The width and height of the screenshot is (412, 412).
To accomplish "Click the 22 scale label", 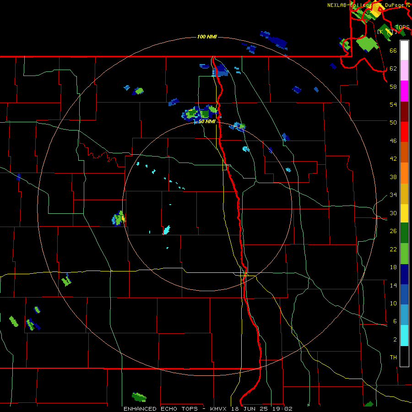I will pos(393,249).
